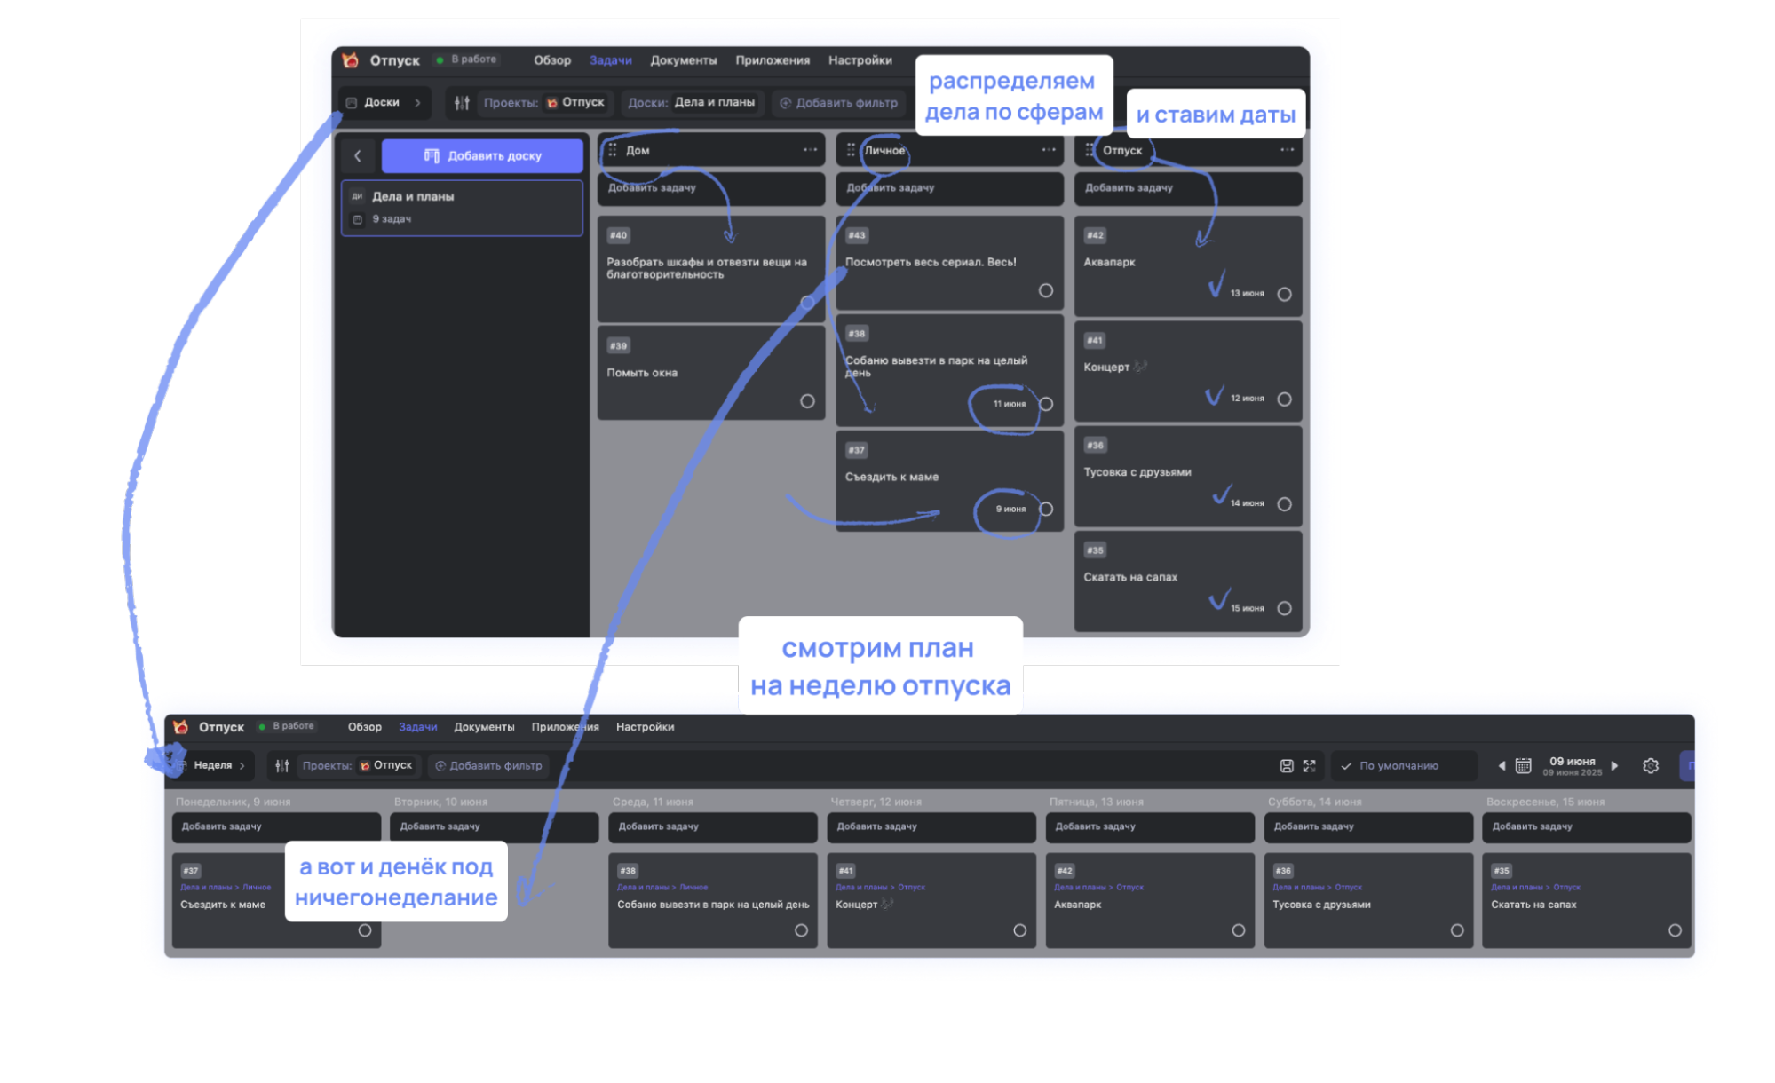This screenshot has width=1775, height=1083.
Task: Click Добавить задачу field under Личное
Action: tap(948, 188)
